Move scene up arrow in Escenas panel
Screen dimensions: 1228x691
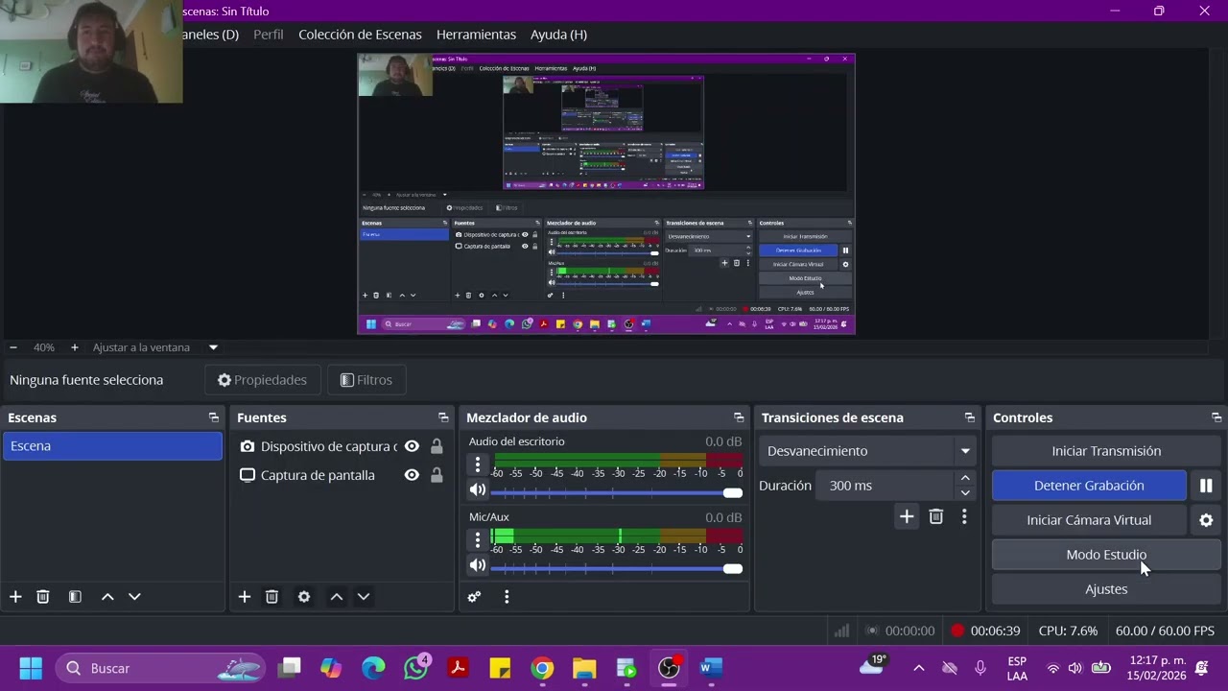107,597
